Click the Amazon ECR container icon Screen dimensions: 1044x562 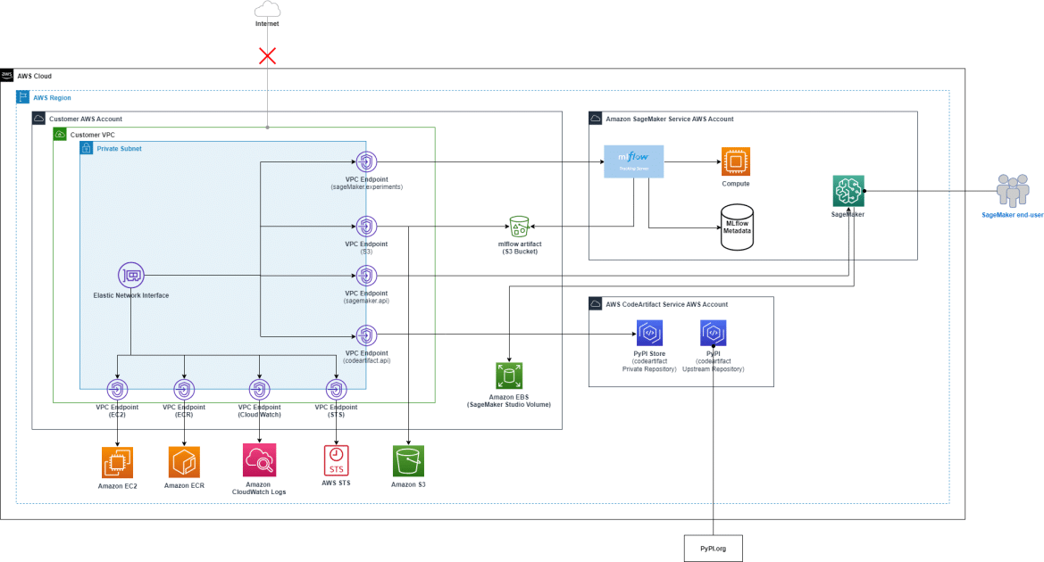coord(183,461)
